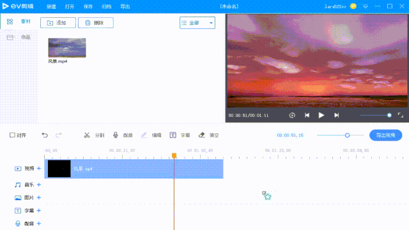Select the 分割 scissors tool
The width and height of the screenshot is (409, 230).
pos(94,135)
